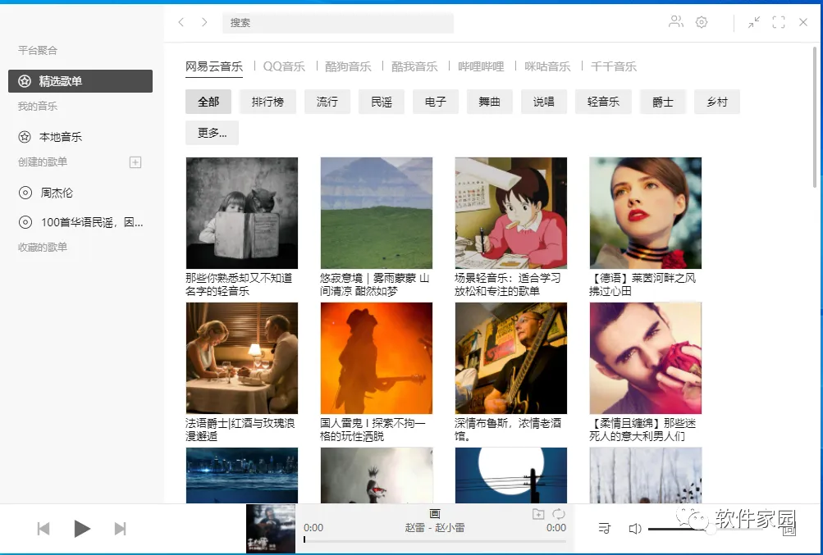Select the 轻音乐 category filter
Screen dimensions: 823x555
point(603,102)
